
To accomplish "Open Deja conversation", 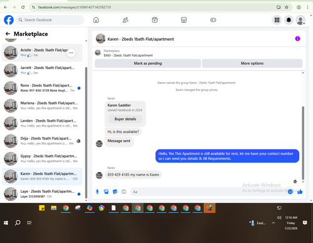I will pos(42,141).
